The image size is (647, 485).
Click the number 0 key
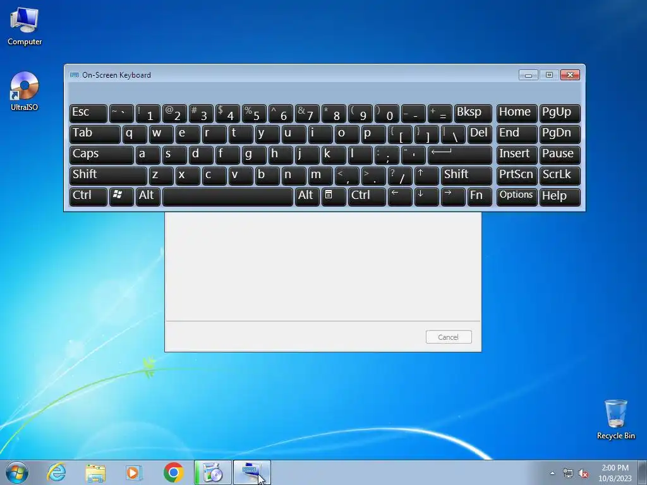(x=387, y=114)
